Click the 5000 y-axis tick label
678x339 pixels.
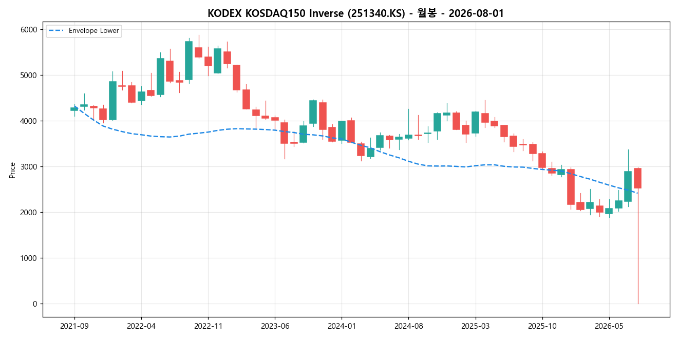pyautogui.click(x=29, y=76)
